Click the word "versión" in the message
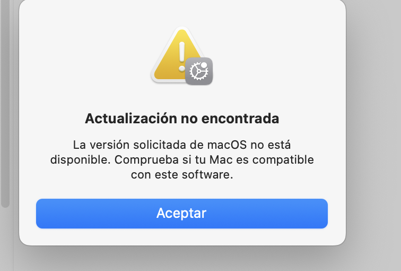 pos(110,145)
